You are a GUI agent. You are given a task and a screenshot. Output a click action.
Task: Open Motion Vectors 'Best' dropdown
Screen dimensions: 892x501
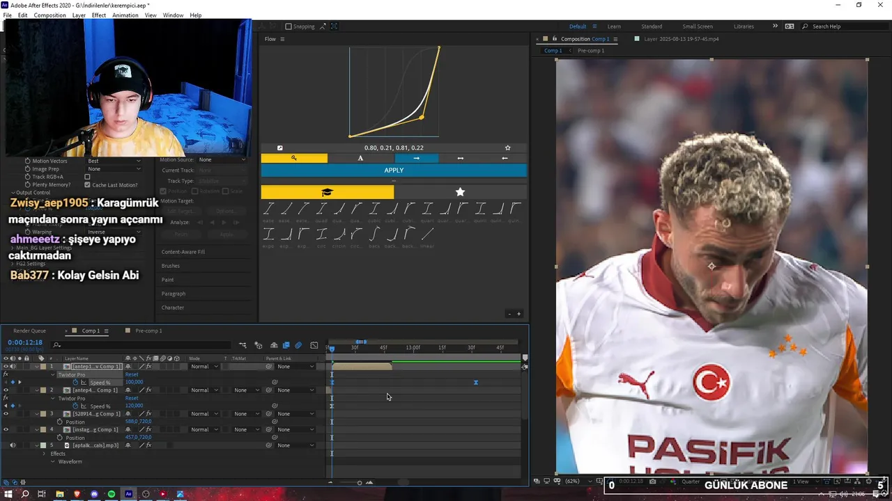[114, 161]
